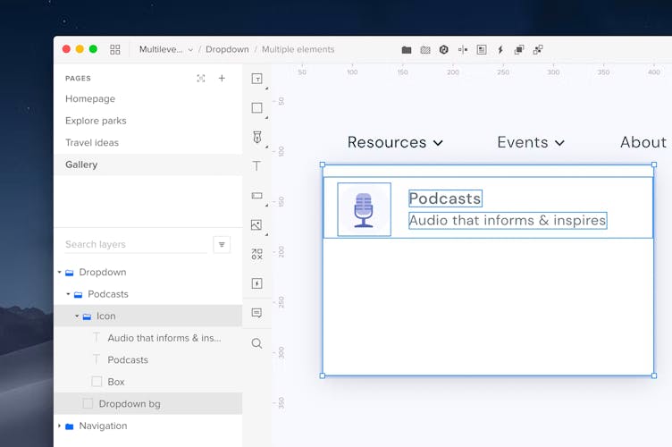Click the Events text on canvas
Screen dimensions: 672x447
(523, 142)
